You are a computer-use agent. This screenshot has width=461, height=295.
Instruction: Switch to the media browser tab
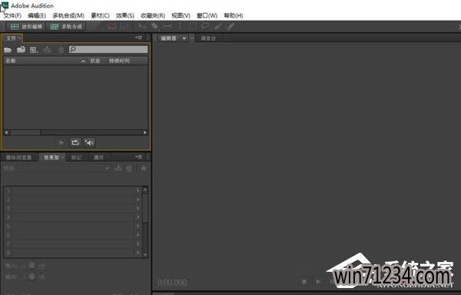coord(18,157)
